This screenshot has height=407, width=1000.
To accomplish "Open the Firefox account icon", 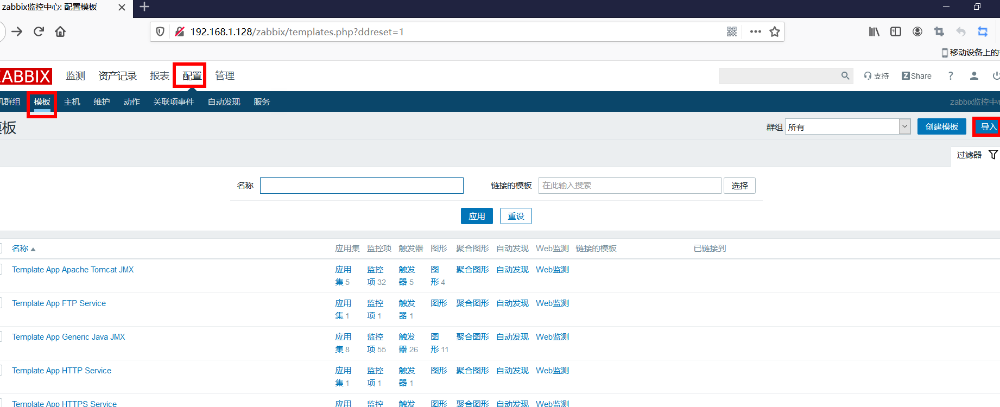I will coord(917,31).
